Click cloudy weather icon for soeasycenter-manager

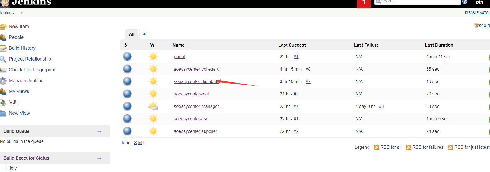coord(153,106)
